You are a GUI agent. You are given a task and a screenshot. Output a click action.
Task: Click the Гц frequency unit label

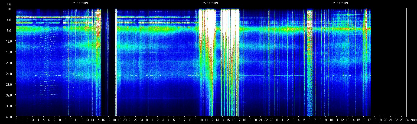pos(9,5)
